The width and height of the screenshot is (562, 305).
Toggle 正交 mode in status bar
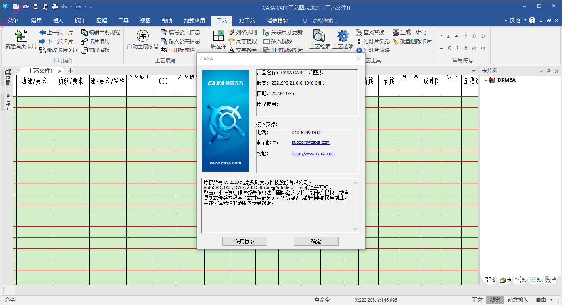click(x=477, y=300)
